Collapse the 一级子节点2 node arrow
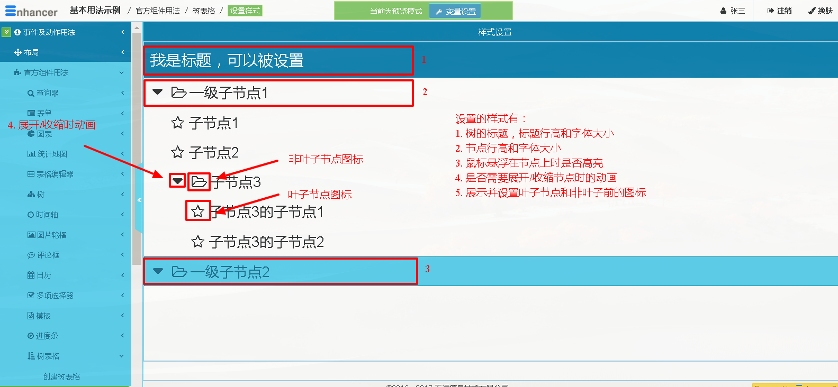 point(158,271)
